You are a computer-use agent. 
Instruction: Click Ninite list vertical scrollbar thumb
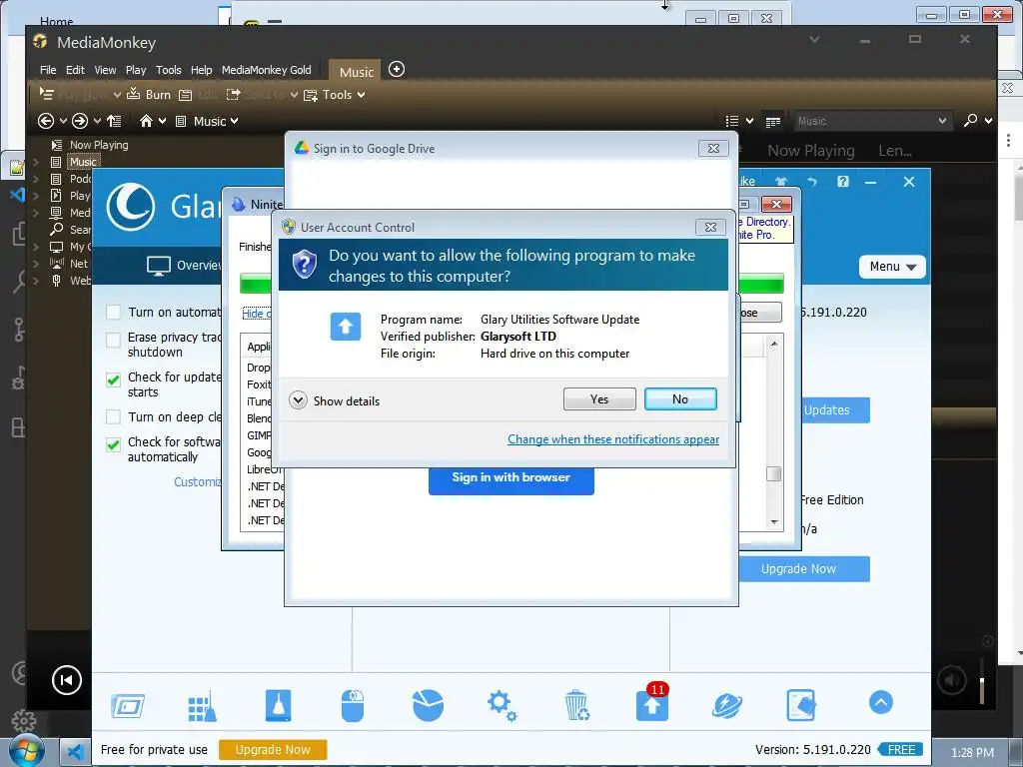point(774,473)
